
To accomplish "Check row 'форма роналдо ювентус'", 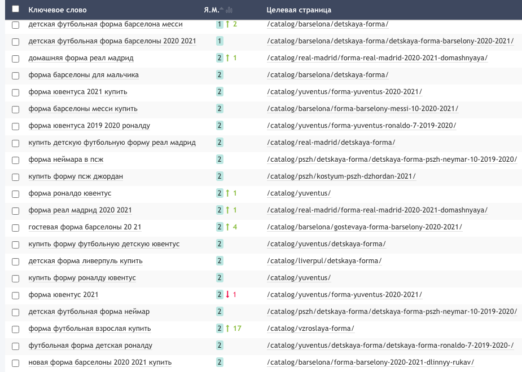I will pyautogui.click(x=16, y=194).
